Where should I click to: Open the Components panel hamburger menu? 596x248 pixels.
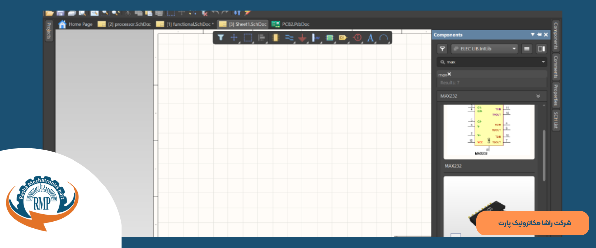click(x=527, y=49)
